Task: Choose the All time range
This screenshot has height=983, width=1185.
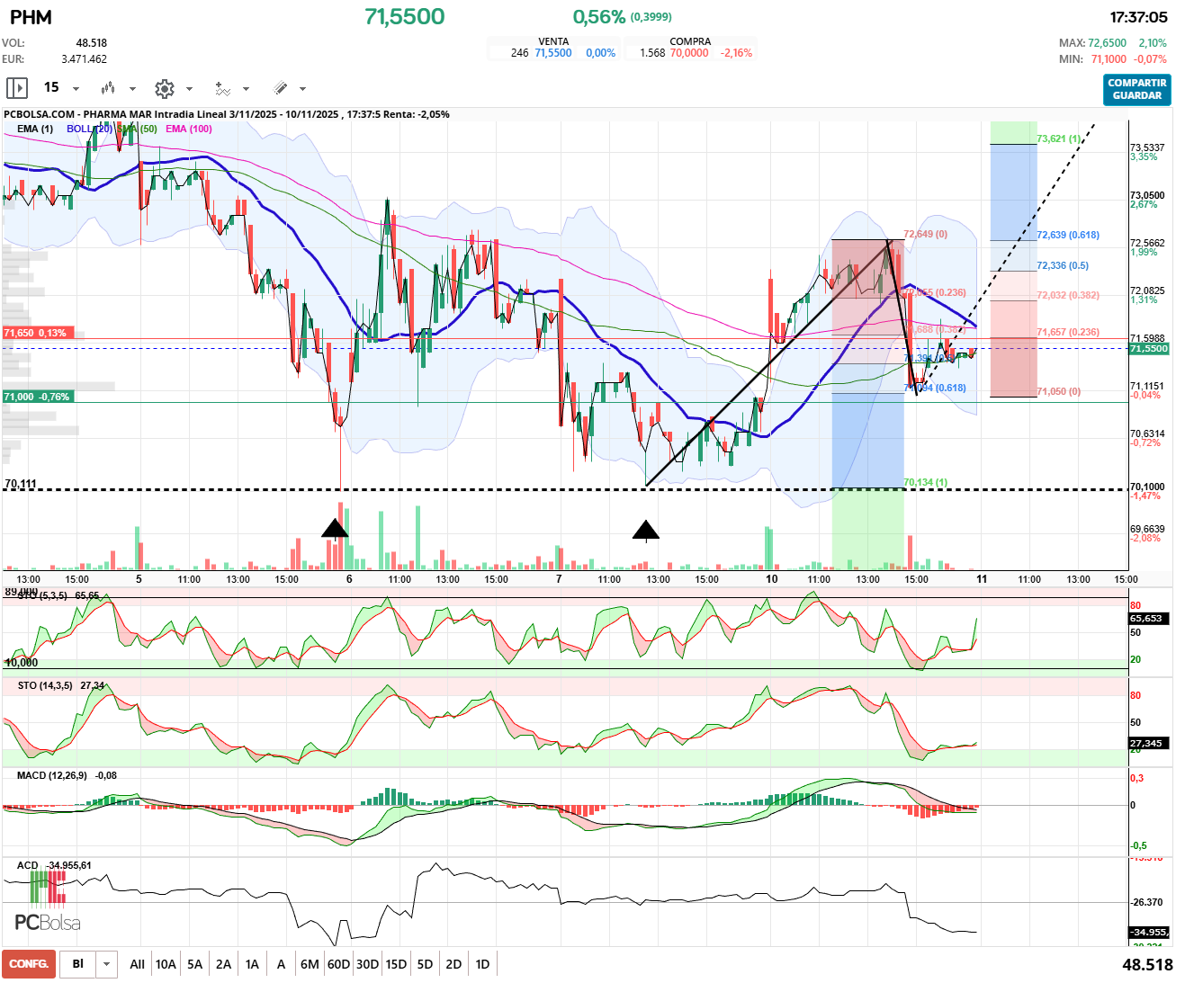Action: tap(137, 964)
